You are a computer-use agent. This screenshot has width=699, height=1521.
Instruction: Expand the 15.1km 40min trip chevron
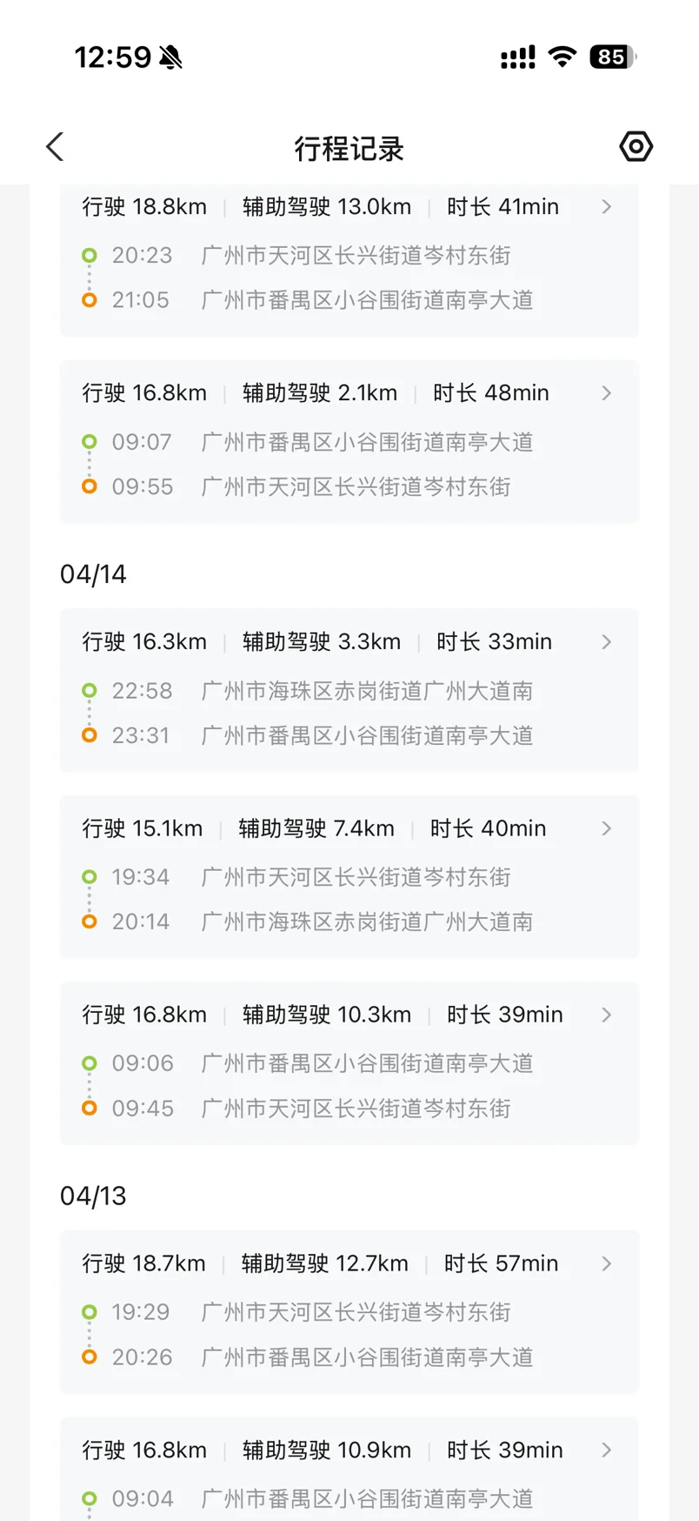(607, 828)
